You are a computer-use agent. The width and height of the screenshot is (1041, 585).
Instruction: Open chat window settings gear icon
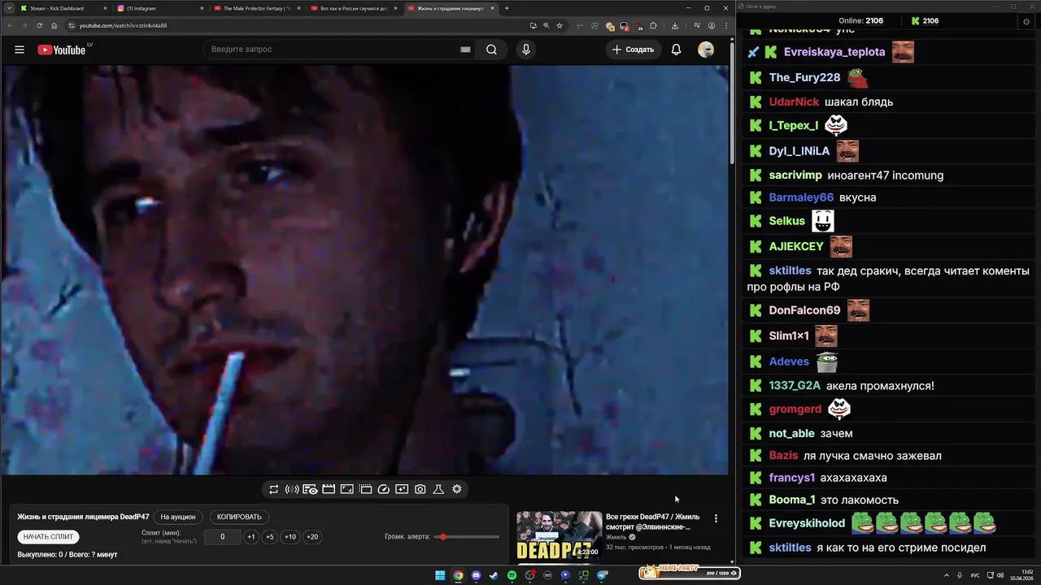1026,21
